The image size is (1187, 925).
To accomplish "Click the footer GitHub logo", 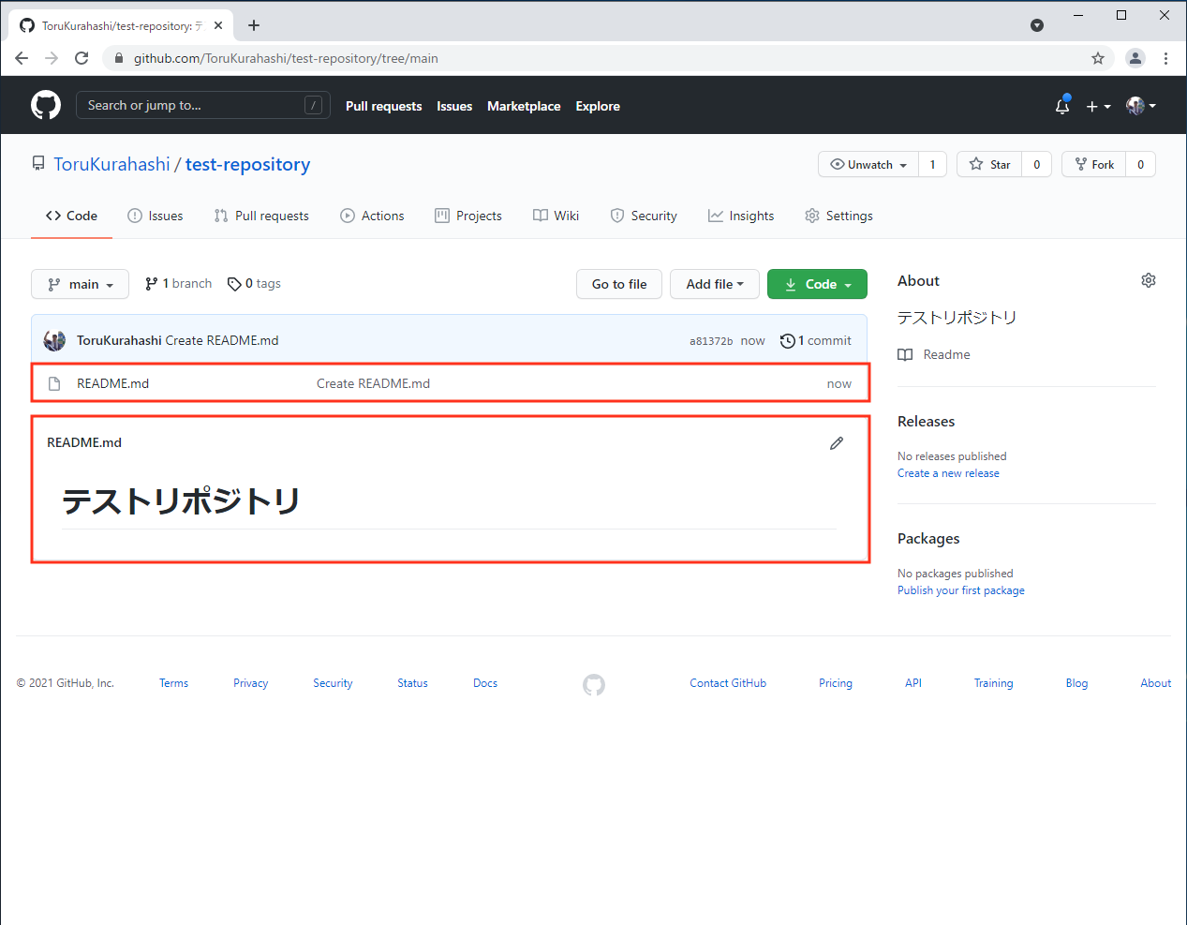I will (x=594, y=685).
